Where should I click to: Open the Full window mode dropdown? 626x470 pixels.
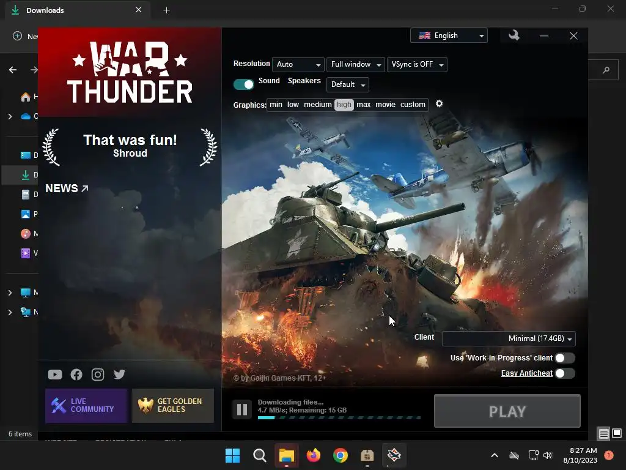pos(355,64)
